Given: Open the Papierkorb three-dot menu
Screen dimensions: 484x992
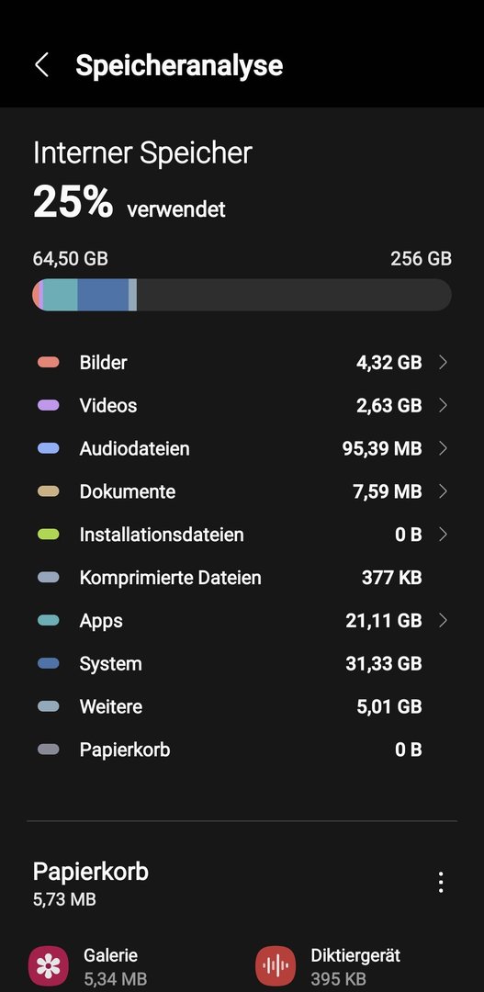Looking at the screenshot, I should tap(441, 882).
